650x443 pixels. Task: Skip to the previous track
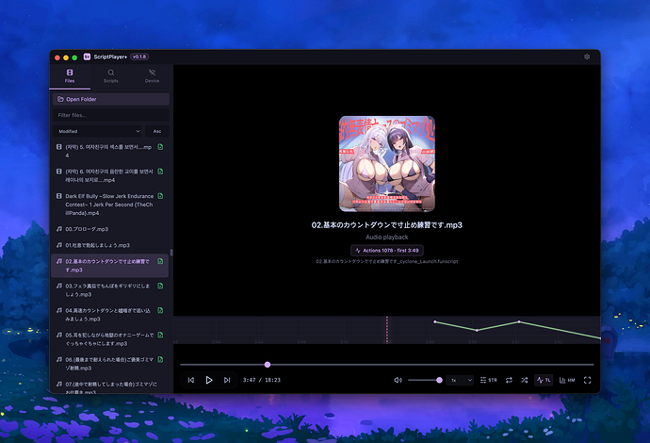(190, 380)
